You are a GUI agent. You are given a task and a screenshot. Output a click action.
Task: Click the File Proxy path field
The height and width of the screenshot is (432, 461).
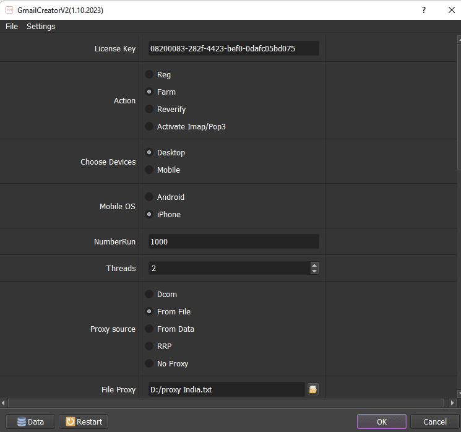(x=226, y=389)
